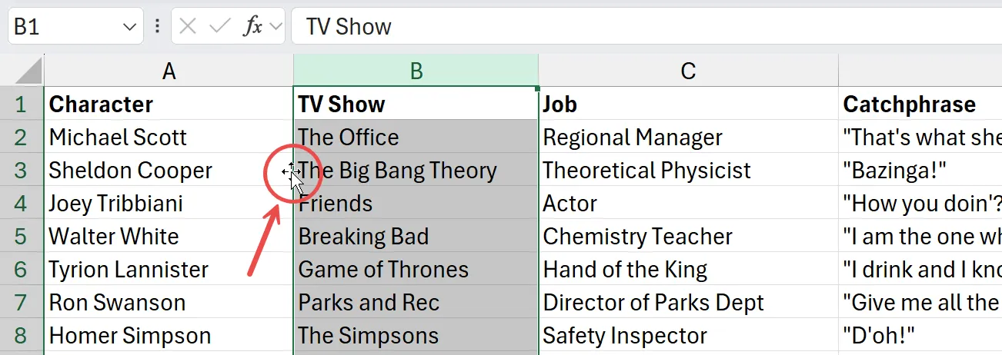The width and height of the screenshot is (1002, 355).
Task: Select column B header
Action: coord(416,71)
